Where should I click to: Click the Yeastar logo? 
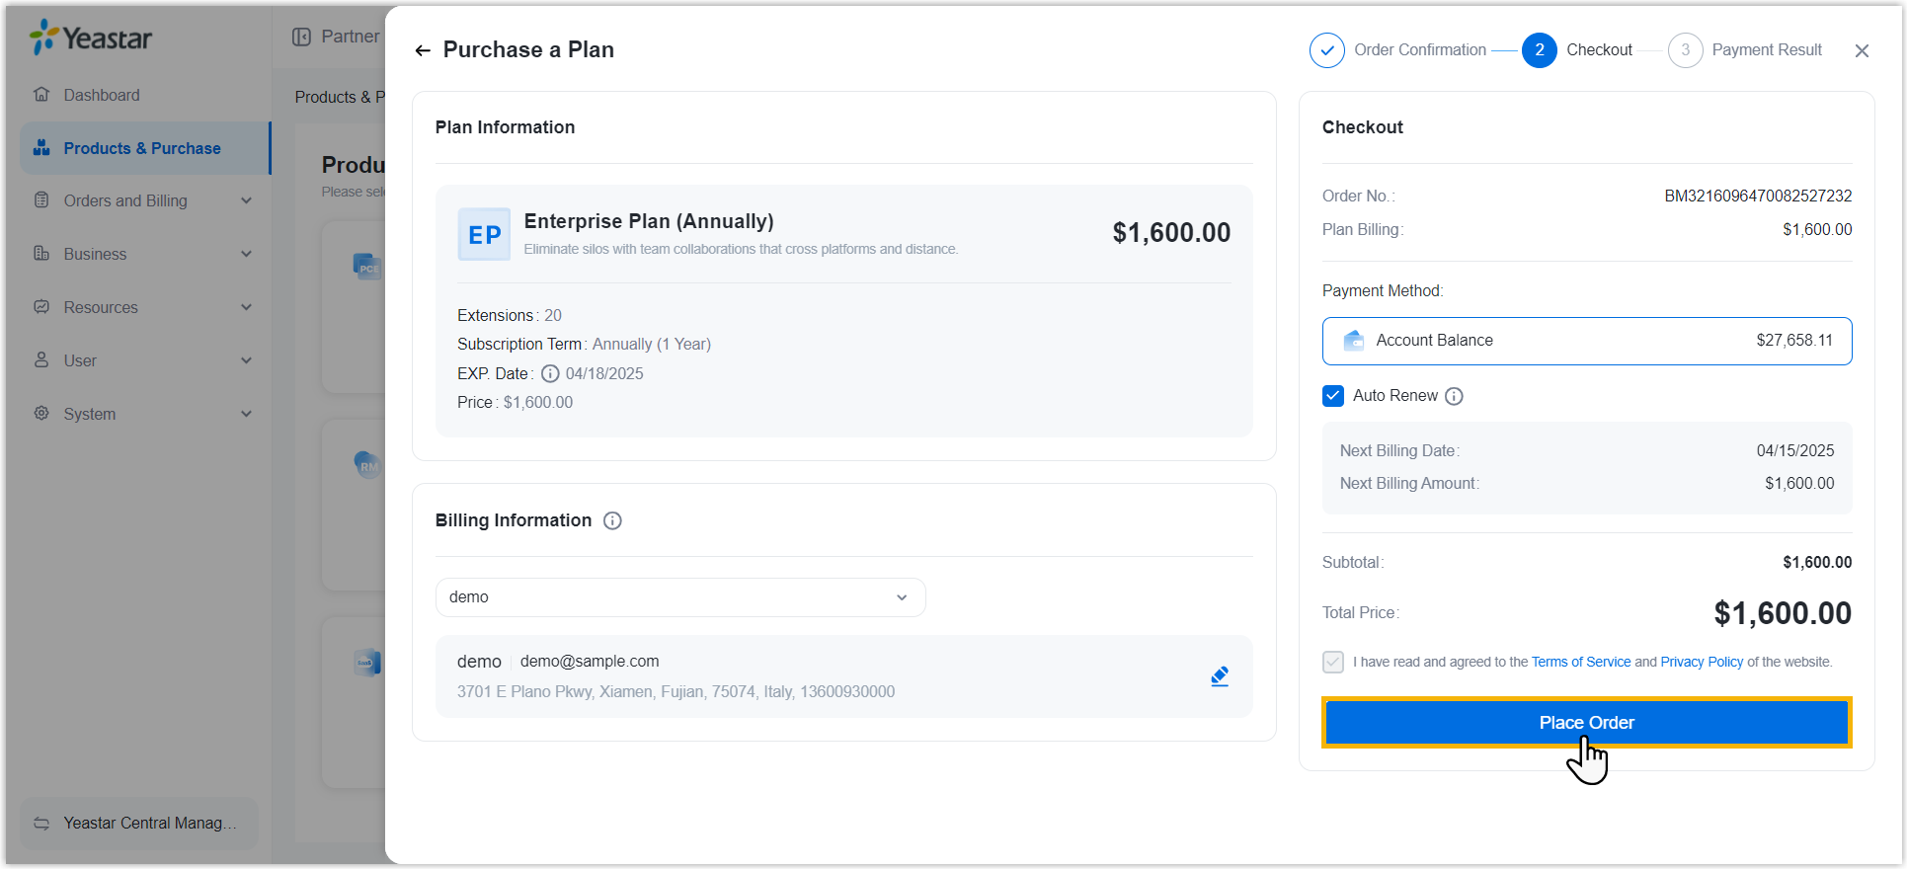click(x=91, y=38)
